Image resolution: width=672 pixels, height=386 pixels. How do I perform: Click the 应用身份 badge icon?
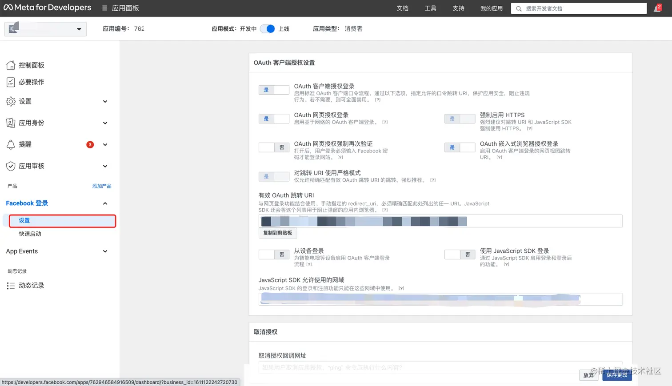tap(11, 123)
